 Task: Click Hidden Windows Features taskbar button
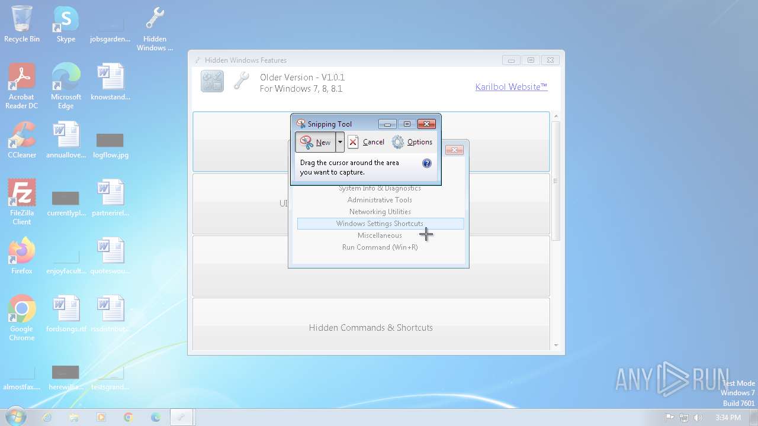click(183, 417)
